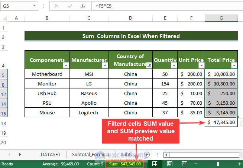Screen dimensions: 243x168
Task: Switch to the DATASET sheet tab
Action: [x=51, y=155]
